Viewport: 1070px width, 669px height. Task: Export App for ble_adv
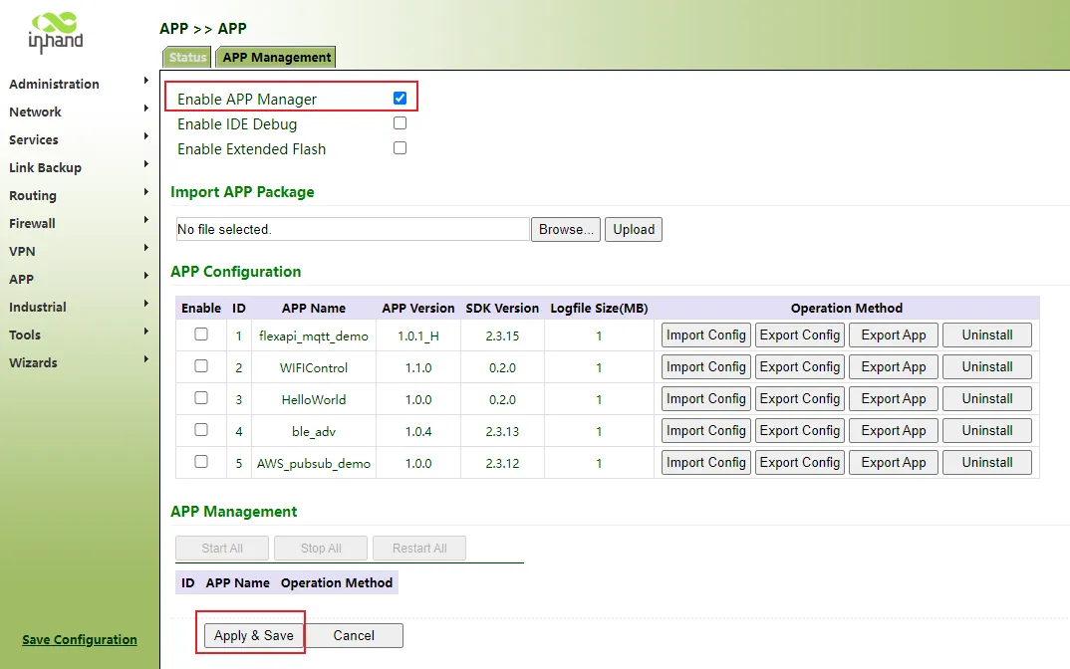tap(894, 430)
